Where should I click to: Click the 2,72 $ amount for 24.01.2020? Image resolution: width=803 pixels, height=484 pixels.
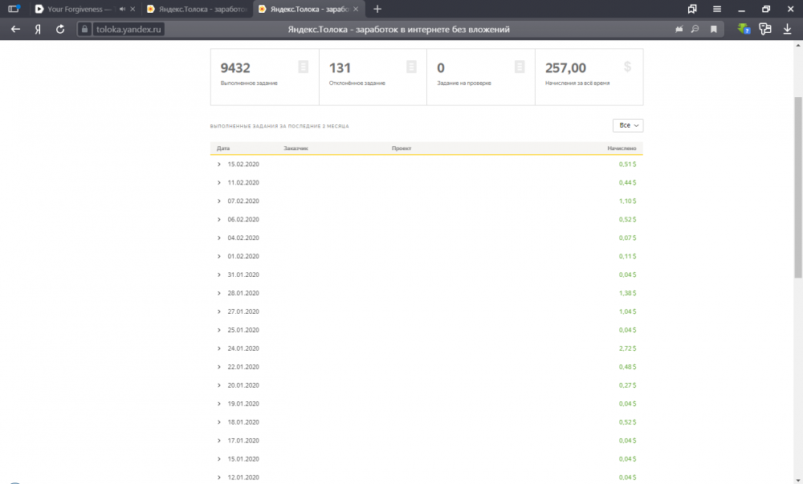[627, 348]
